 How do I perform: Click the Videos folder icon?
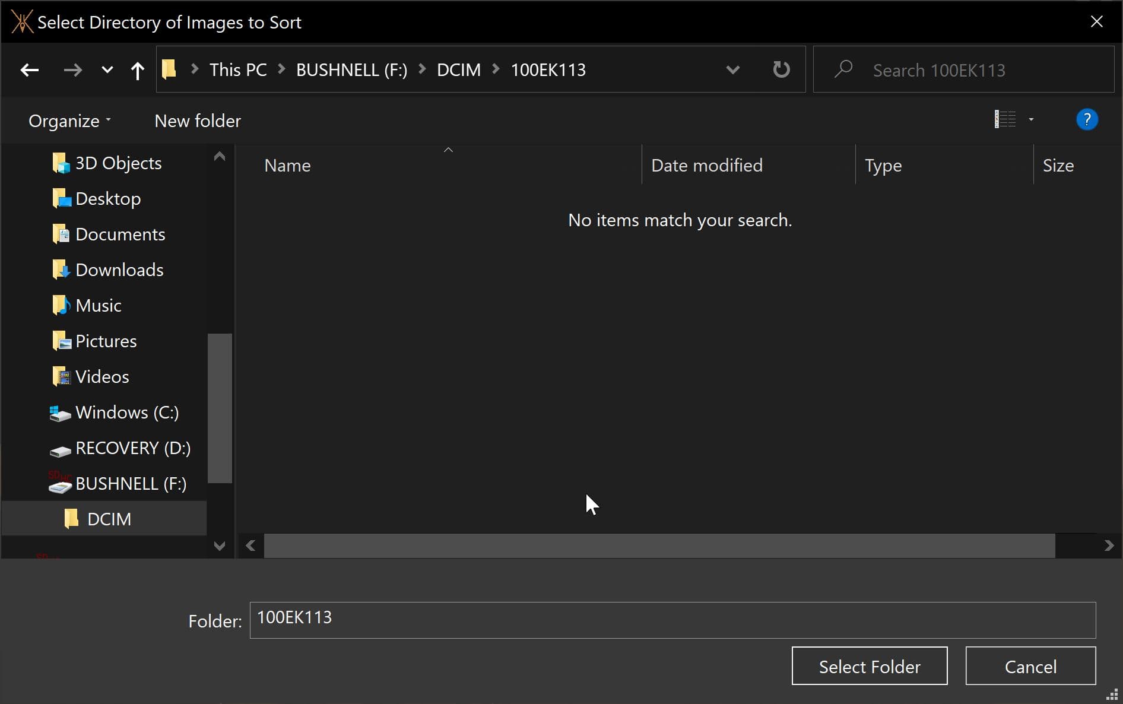point(61,376)
